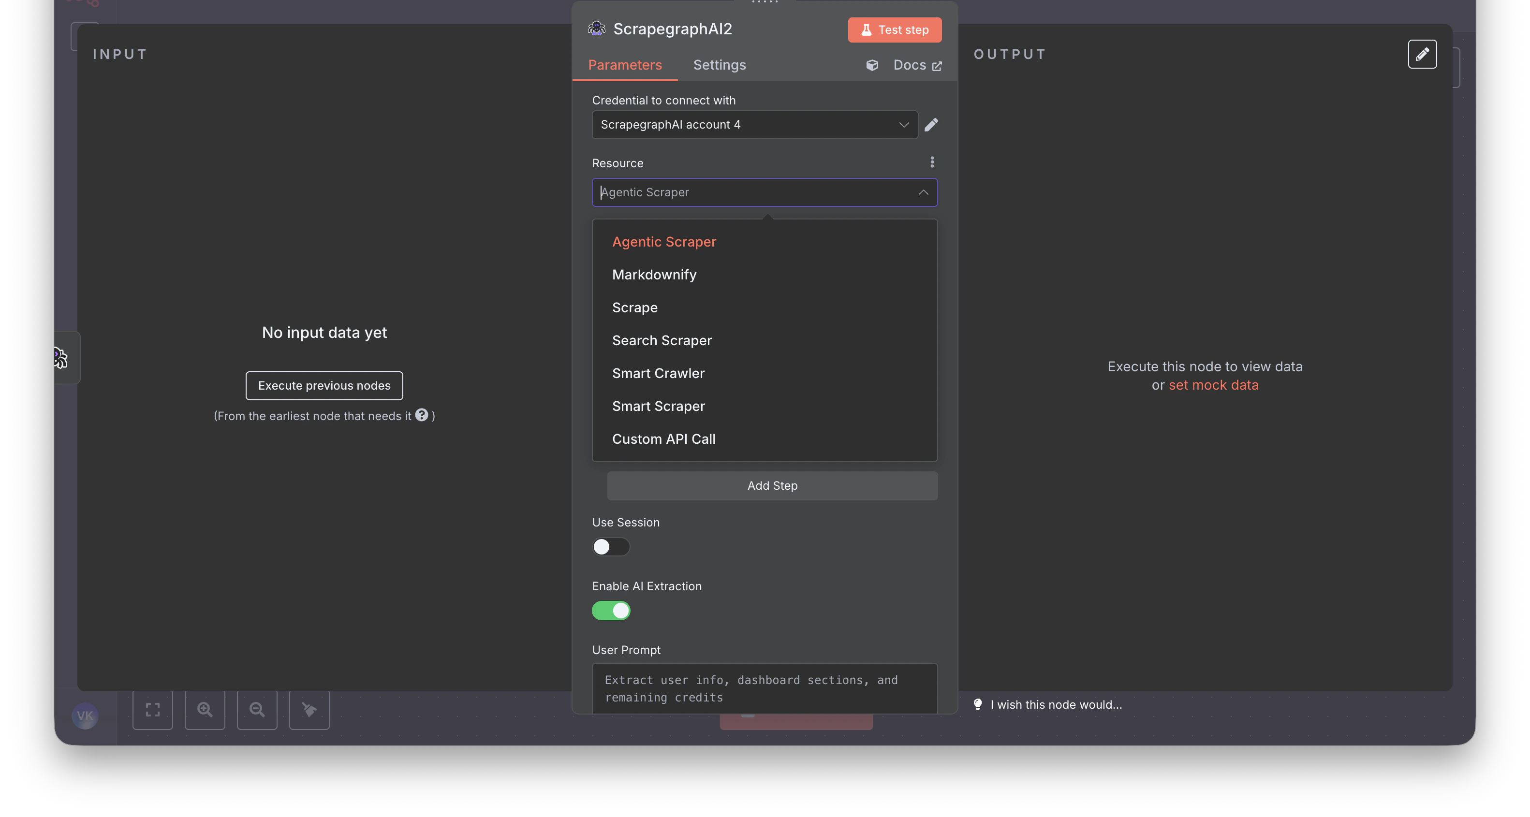Open the Settings tab

pos(719,65)
